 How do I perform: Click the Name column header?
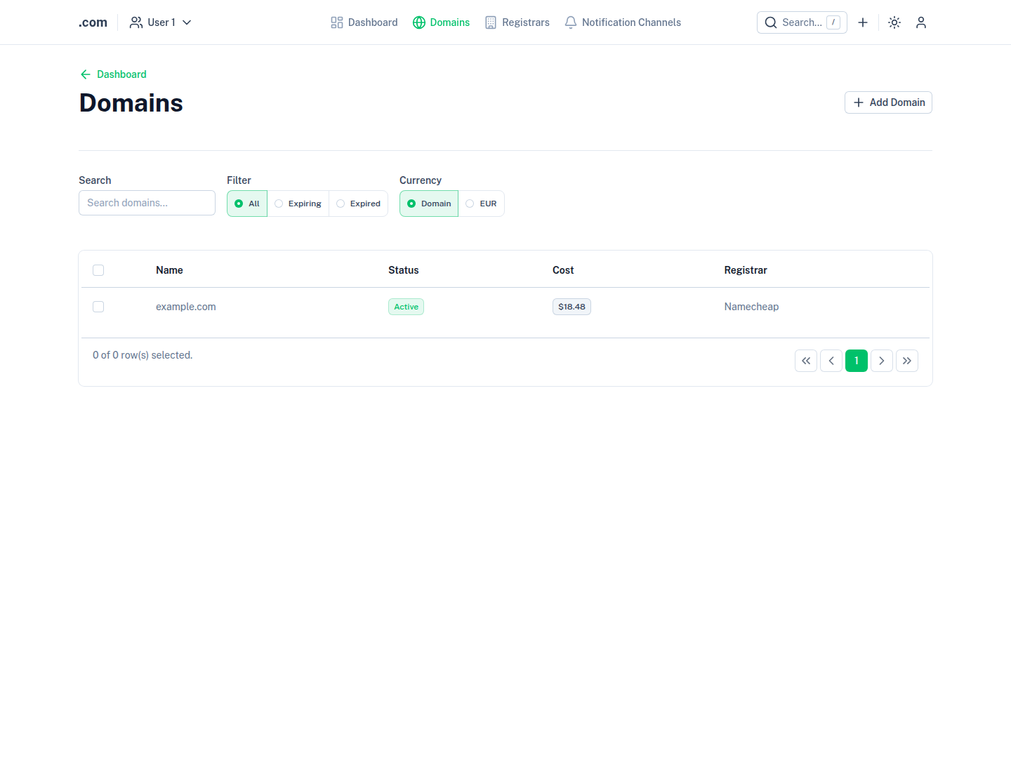[x=169, y=270]
